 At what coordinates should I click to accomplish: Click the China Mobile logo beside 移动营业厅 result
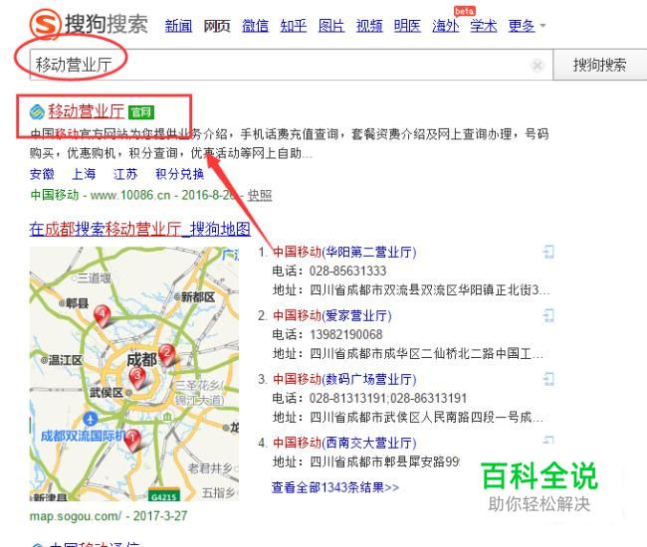pos(37,111)
